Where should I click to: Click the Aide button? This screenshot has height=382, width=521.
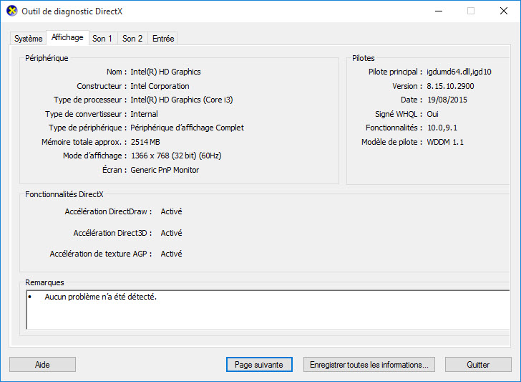42,365
